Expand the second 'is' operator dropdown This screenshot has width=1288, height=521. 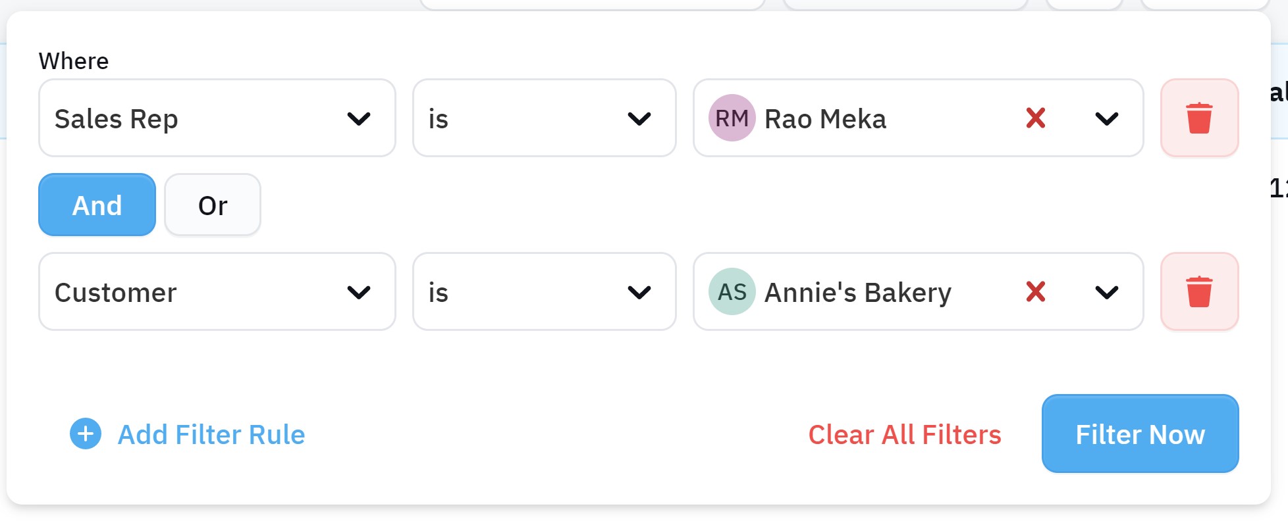[x=545, y=292]
